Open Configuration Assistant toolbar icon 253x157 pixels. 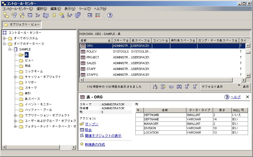point(70,15)
